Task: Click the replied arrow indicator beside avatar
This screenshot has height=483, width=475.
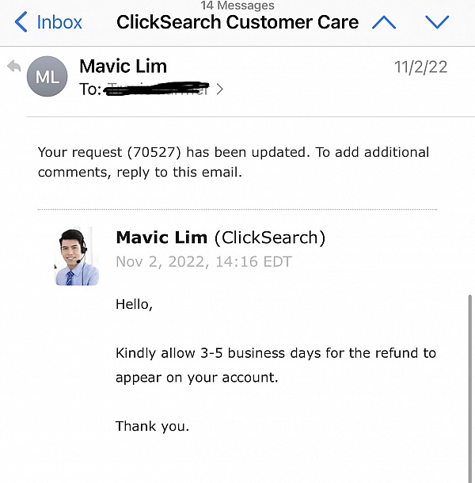Action: tap(13, 67)
